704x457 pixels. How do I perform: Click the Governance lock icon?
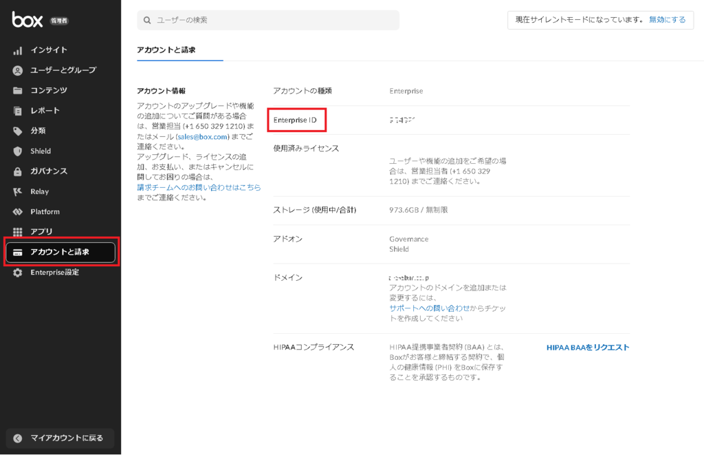click(18, 171)
